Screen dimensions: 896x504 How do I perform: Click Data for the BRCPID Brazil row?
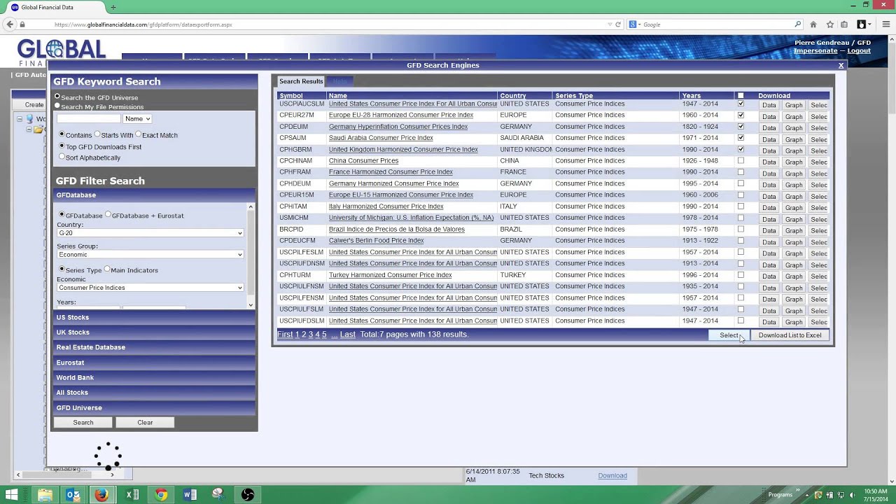pyautogui.click(x=769, y=231)
